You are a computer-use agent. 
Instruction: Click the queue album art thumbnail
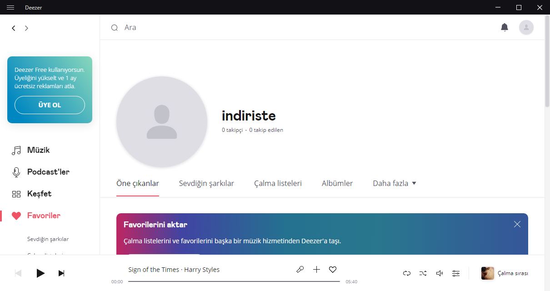[x=488, y=273]
